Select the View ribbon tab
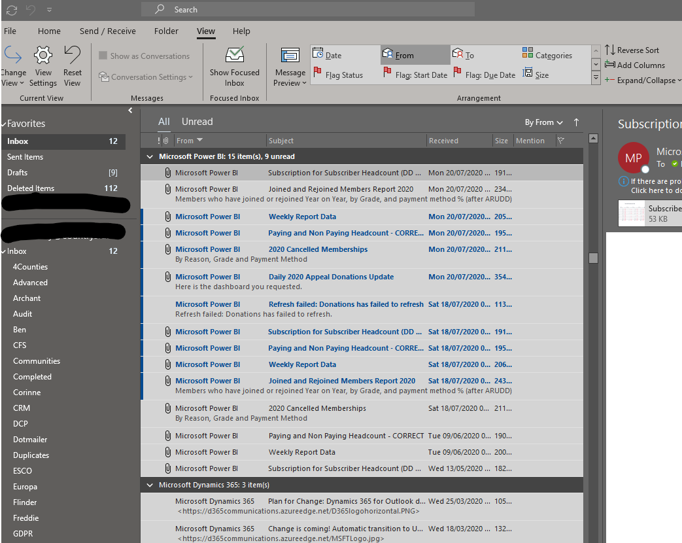This screenshot has width=682, height=543. pos(206,31)
